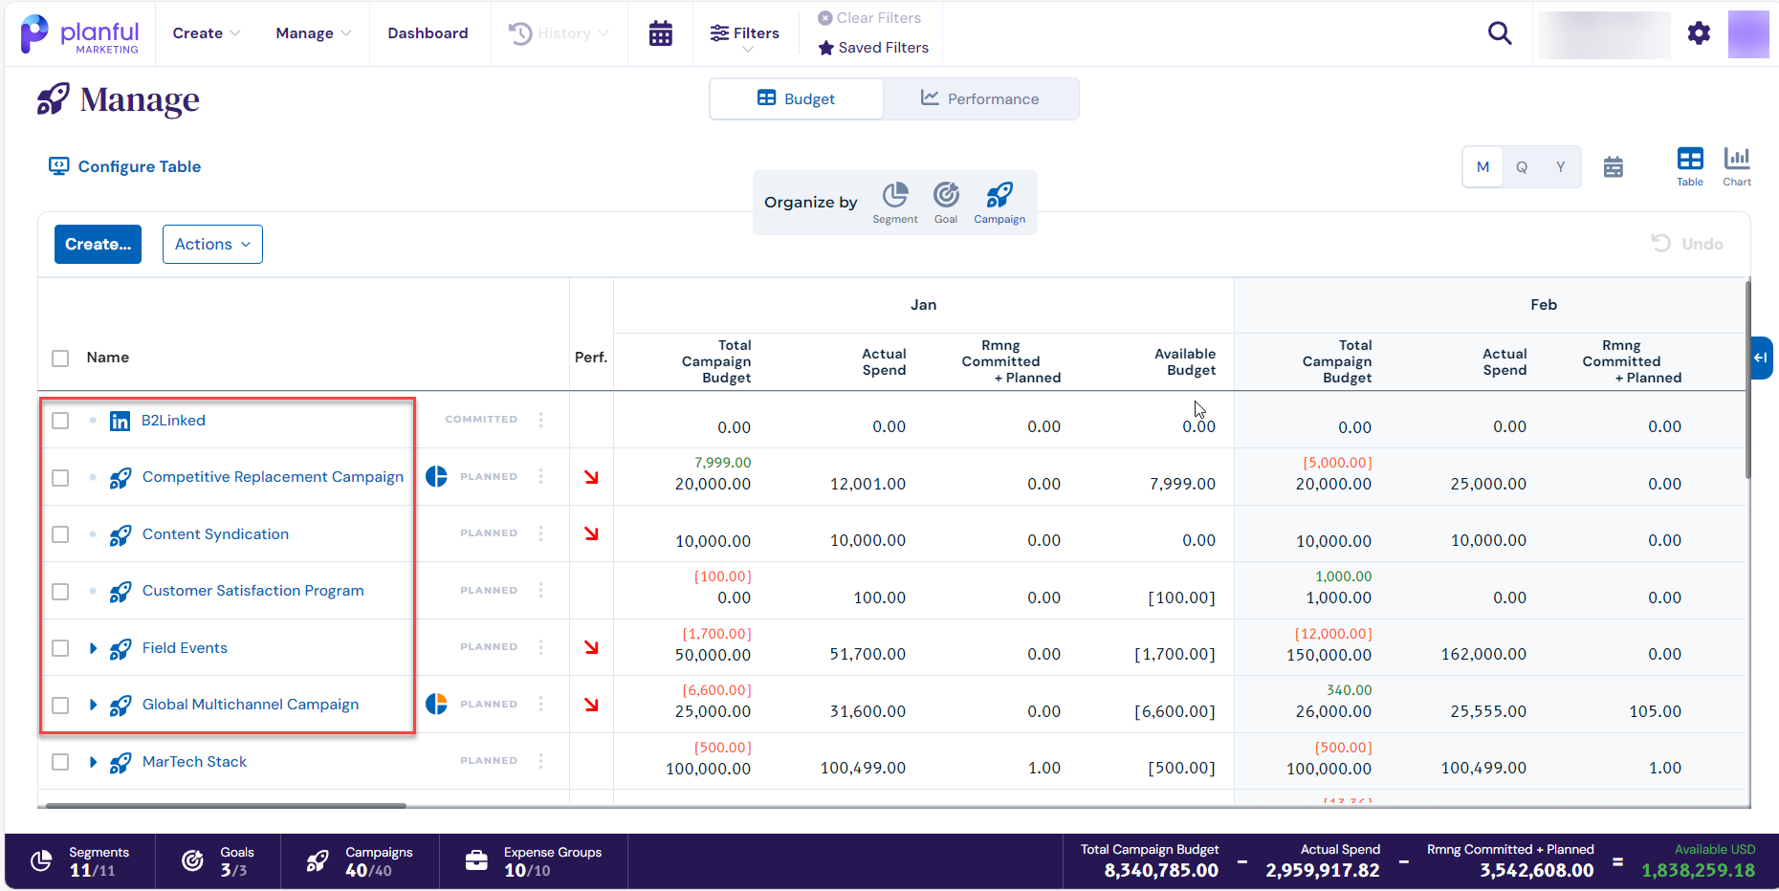
Task: Select the Y yearly period toggle
Action: (1560, 167)
